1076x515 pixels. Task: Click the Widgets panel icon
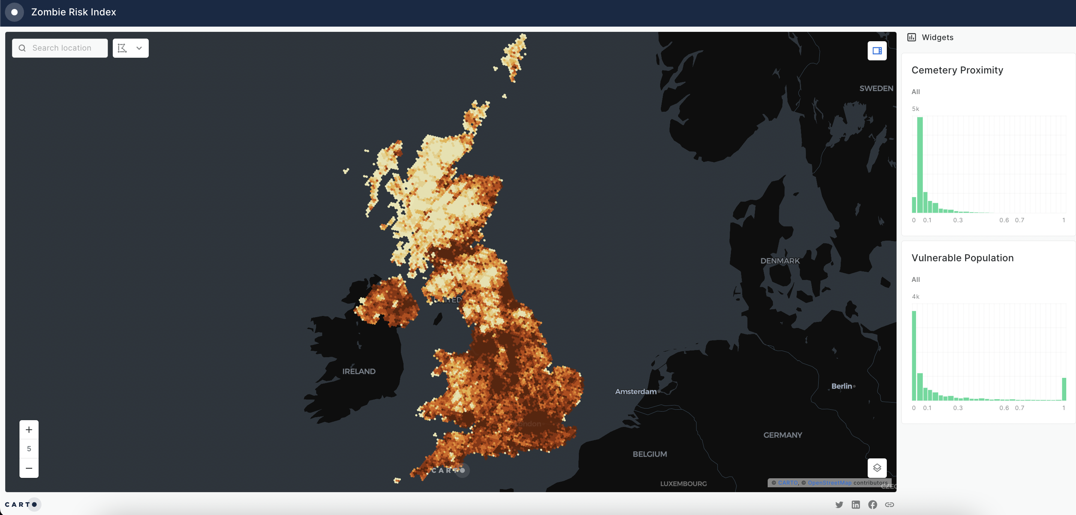tap(911, 37)
